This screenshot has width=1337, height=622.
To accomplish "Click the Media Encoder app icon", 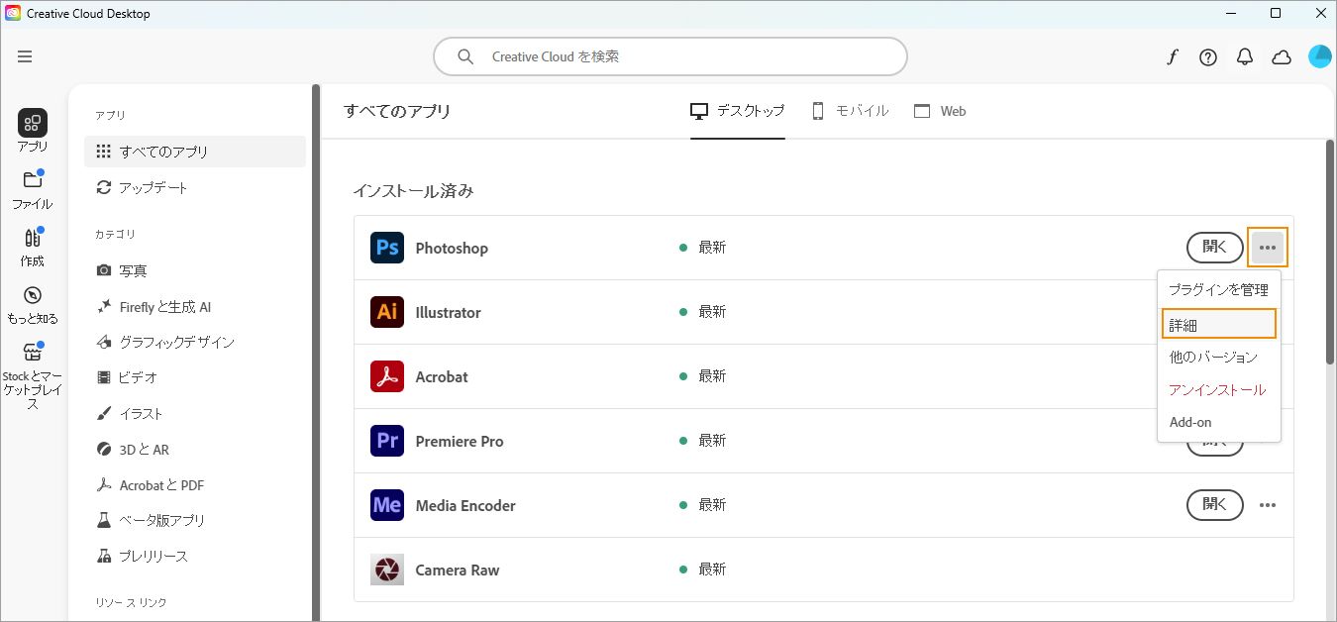I will click(x=387, y=505).
